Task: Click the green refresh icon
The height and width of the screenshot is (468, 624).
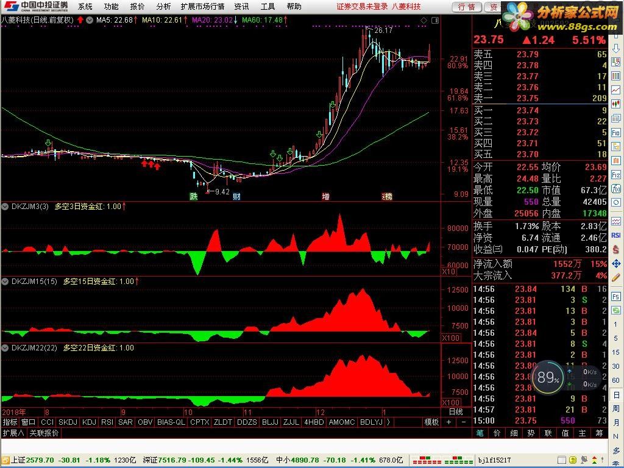Action: click(616, 310)
